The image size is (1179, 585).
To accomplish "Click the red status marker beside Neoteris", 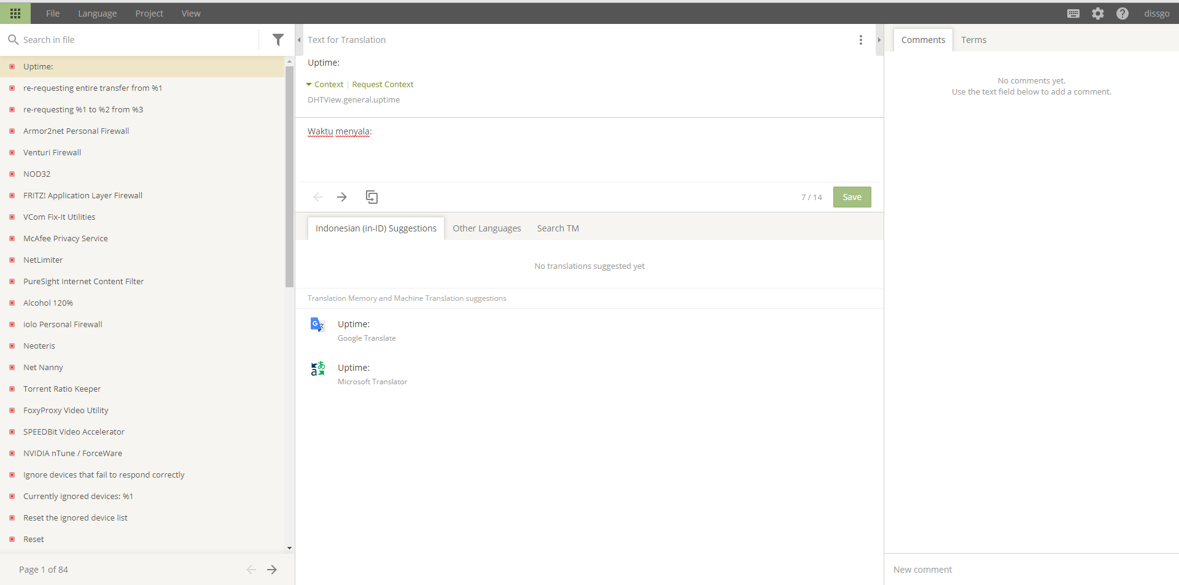I will (12, 346).
